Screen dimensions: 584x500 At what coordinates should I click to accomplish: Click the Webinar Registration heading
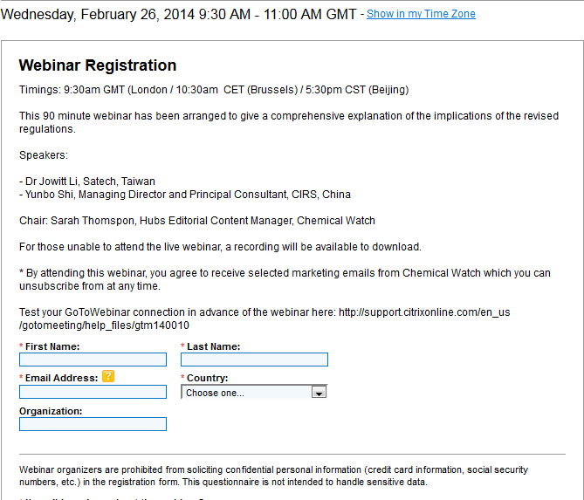(x=98, y=65)
